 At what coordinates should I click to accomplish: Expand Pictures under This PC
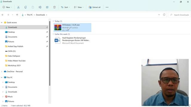pos(3,101)
